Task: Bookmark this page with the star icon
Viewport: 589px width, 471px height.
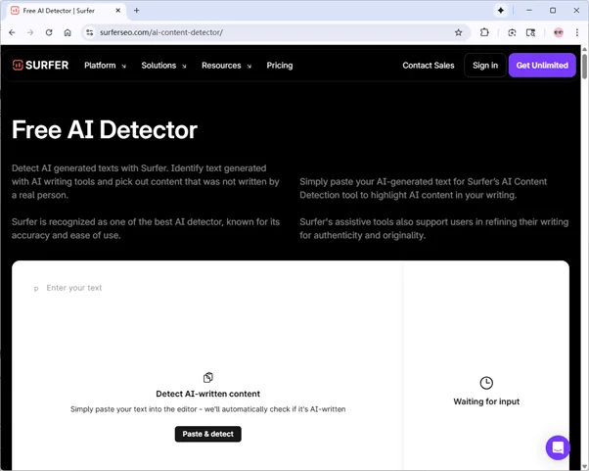Action: point(458,32)
